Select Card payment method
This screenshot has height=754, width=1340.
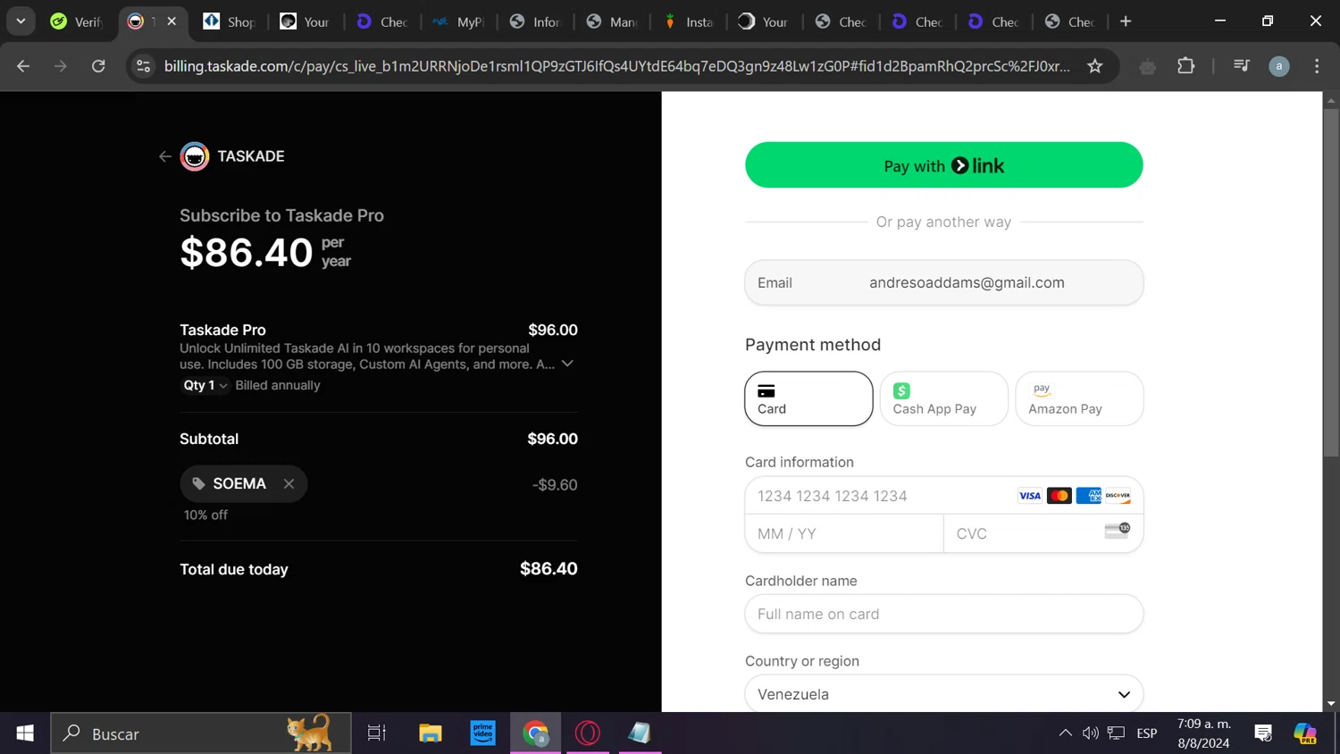(x=808, y=398)
